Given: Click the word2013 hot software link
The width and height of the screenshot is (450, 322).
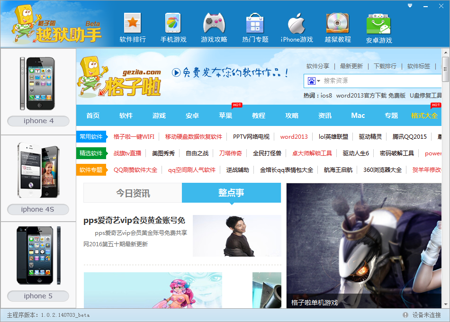Looking at the screenshot, I should [294, 136].
